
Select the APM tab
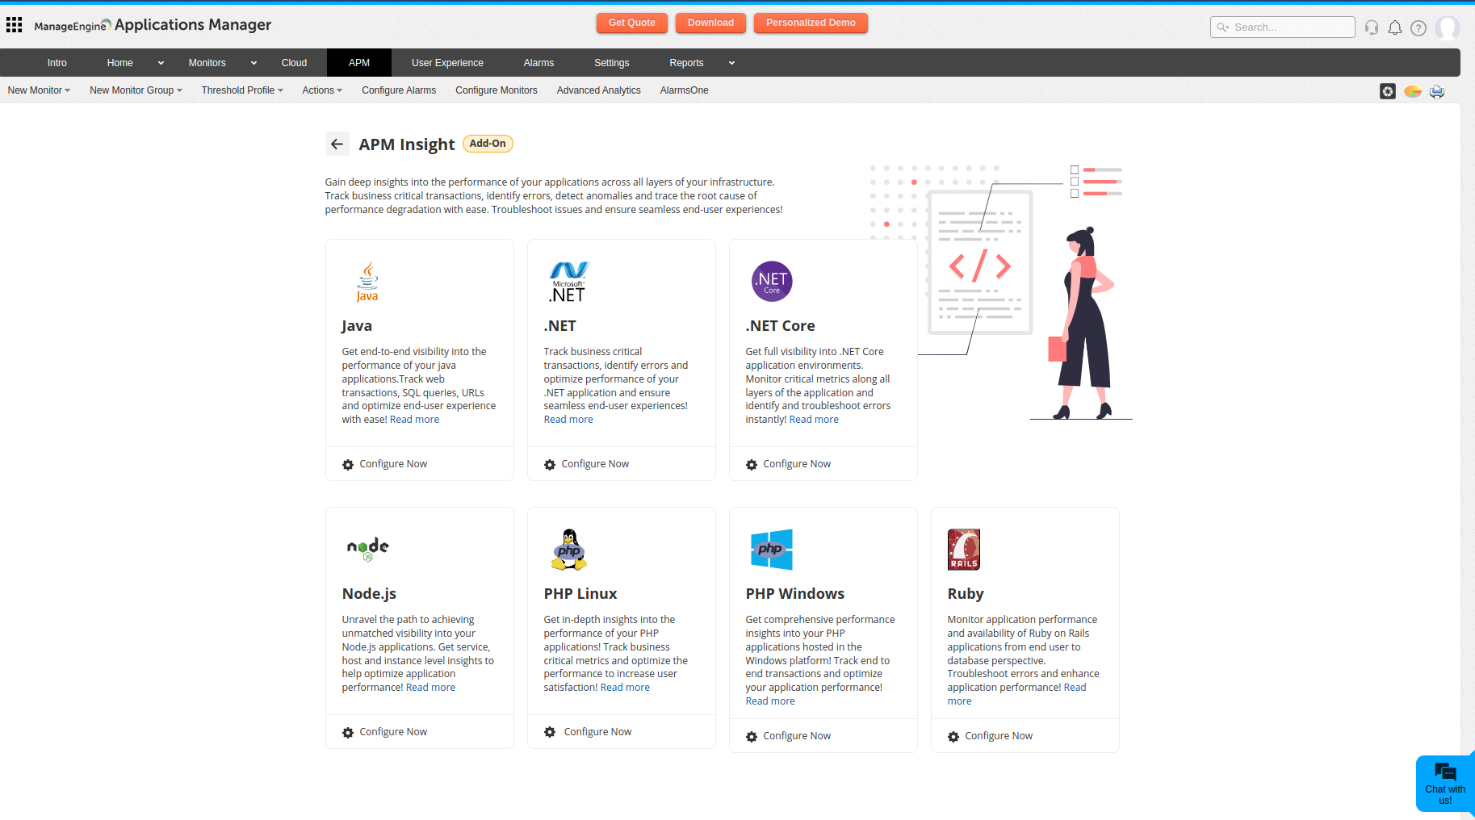click(359, 63)
